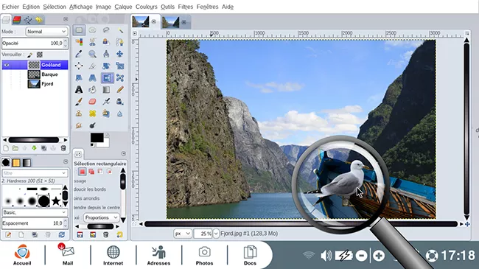Toggle lock alpha channel checkerboard icon

tap(39, 55)
